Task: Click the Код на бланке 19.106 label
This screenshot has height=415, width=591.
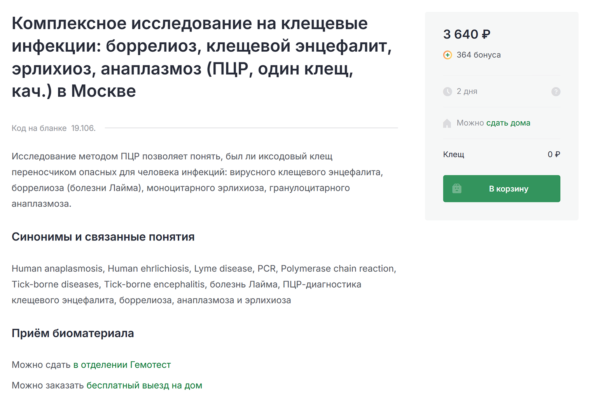Action: click(x=54, y=128)
